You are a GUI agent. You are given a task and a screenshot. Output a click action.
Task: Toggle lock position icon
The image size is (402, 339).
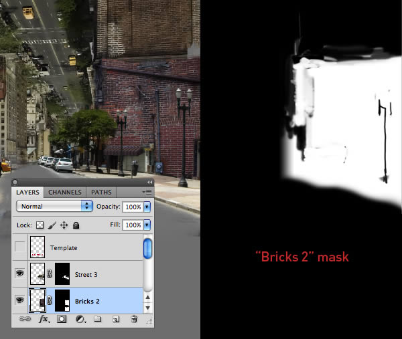pos(64,225)
